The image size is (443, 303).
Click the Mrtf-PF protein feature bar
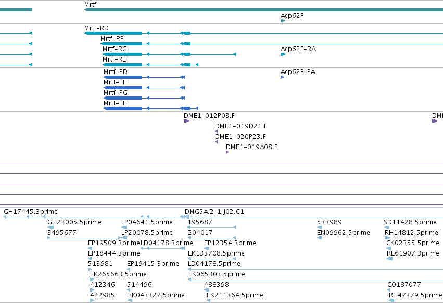[123, 88]
